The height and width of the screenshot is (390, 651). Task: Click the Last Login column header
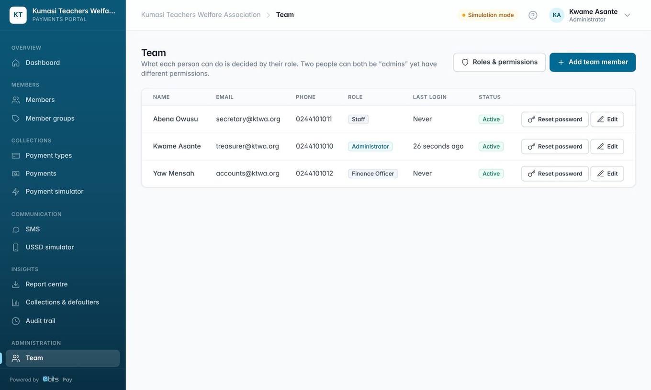coord(430,97)
